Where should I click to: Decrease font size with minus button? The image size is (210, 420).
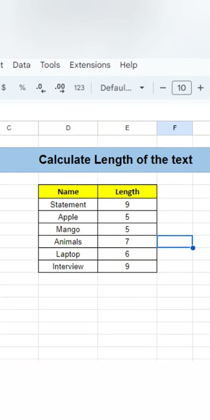(163, 87)
